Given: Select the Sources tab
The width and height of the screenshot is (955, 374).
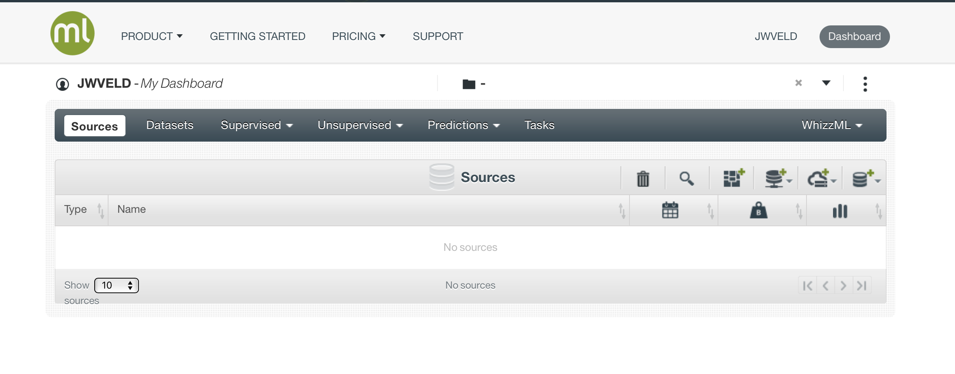Looking at the screenshot, I should pyautogui.click(x=95, y=126).
